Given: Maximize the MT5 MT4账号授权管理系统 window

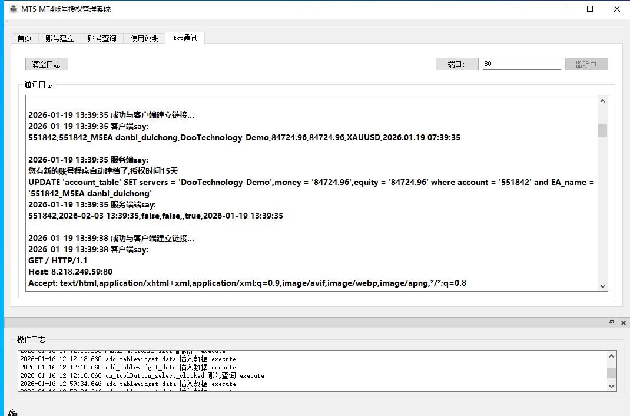Looking at the screenshot, I should pyautogui.click(x=590, y=9).
